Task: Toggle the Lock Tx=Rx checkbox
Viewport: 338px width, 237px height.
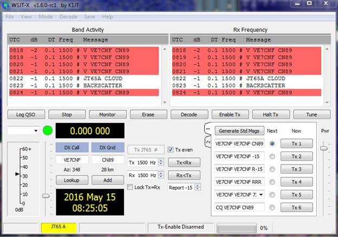Action: [x=130, y=187]
